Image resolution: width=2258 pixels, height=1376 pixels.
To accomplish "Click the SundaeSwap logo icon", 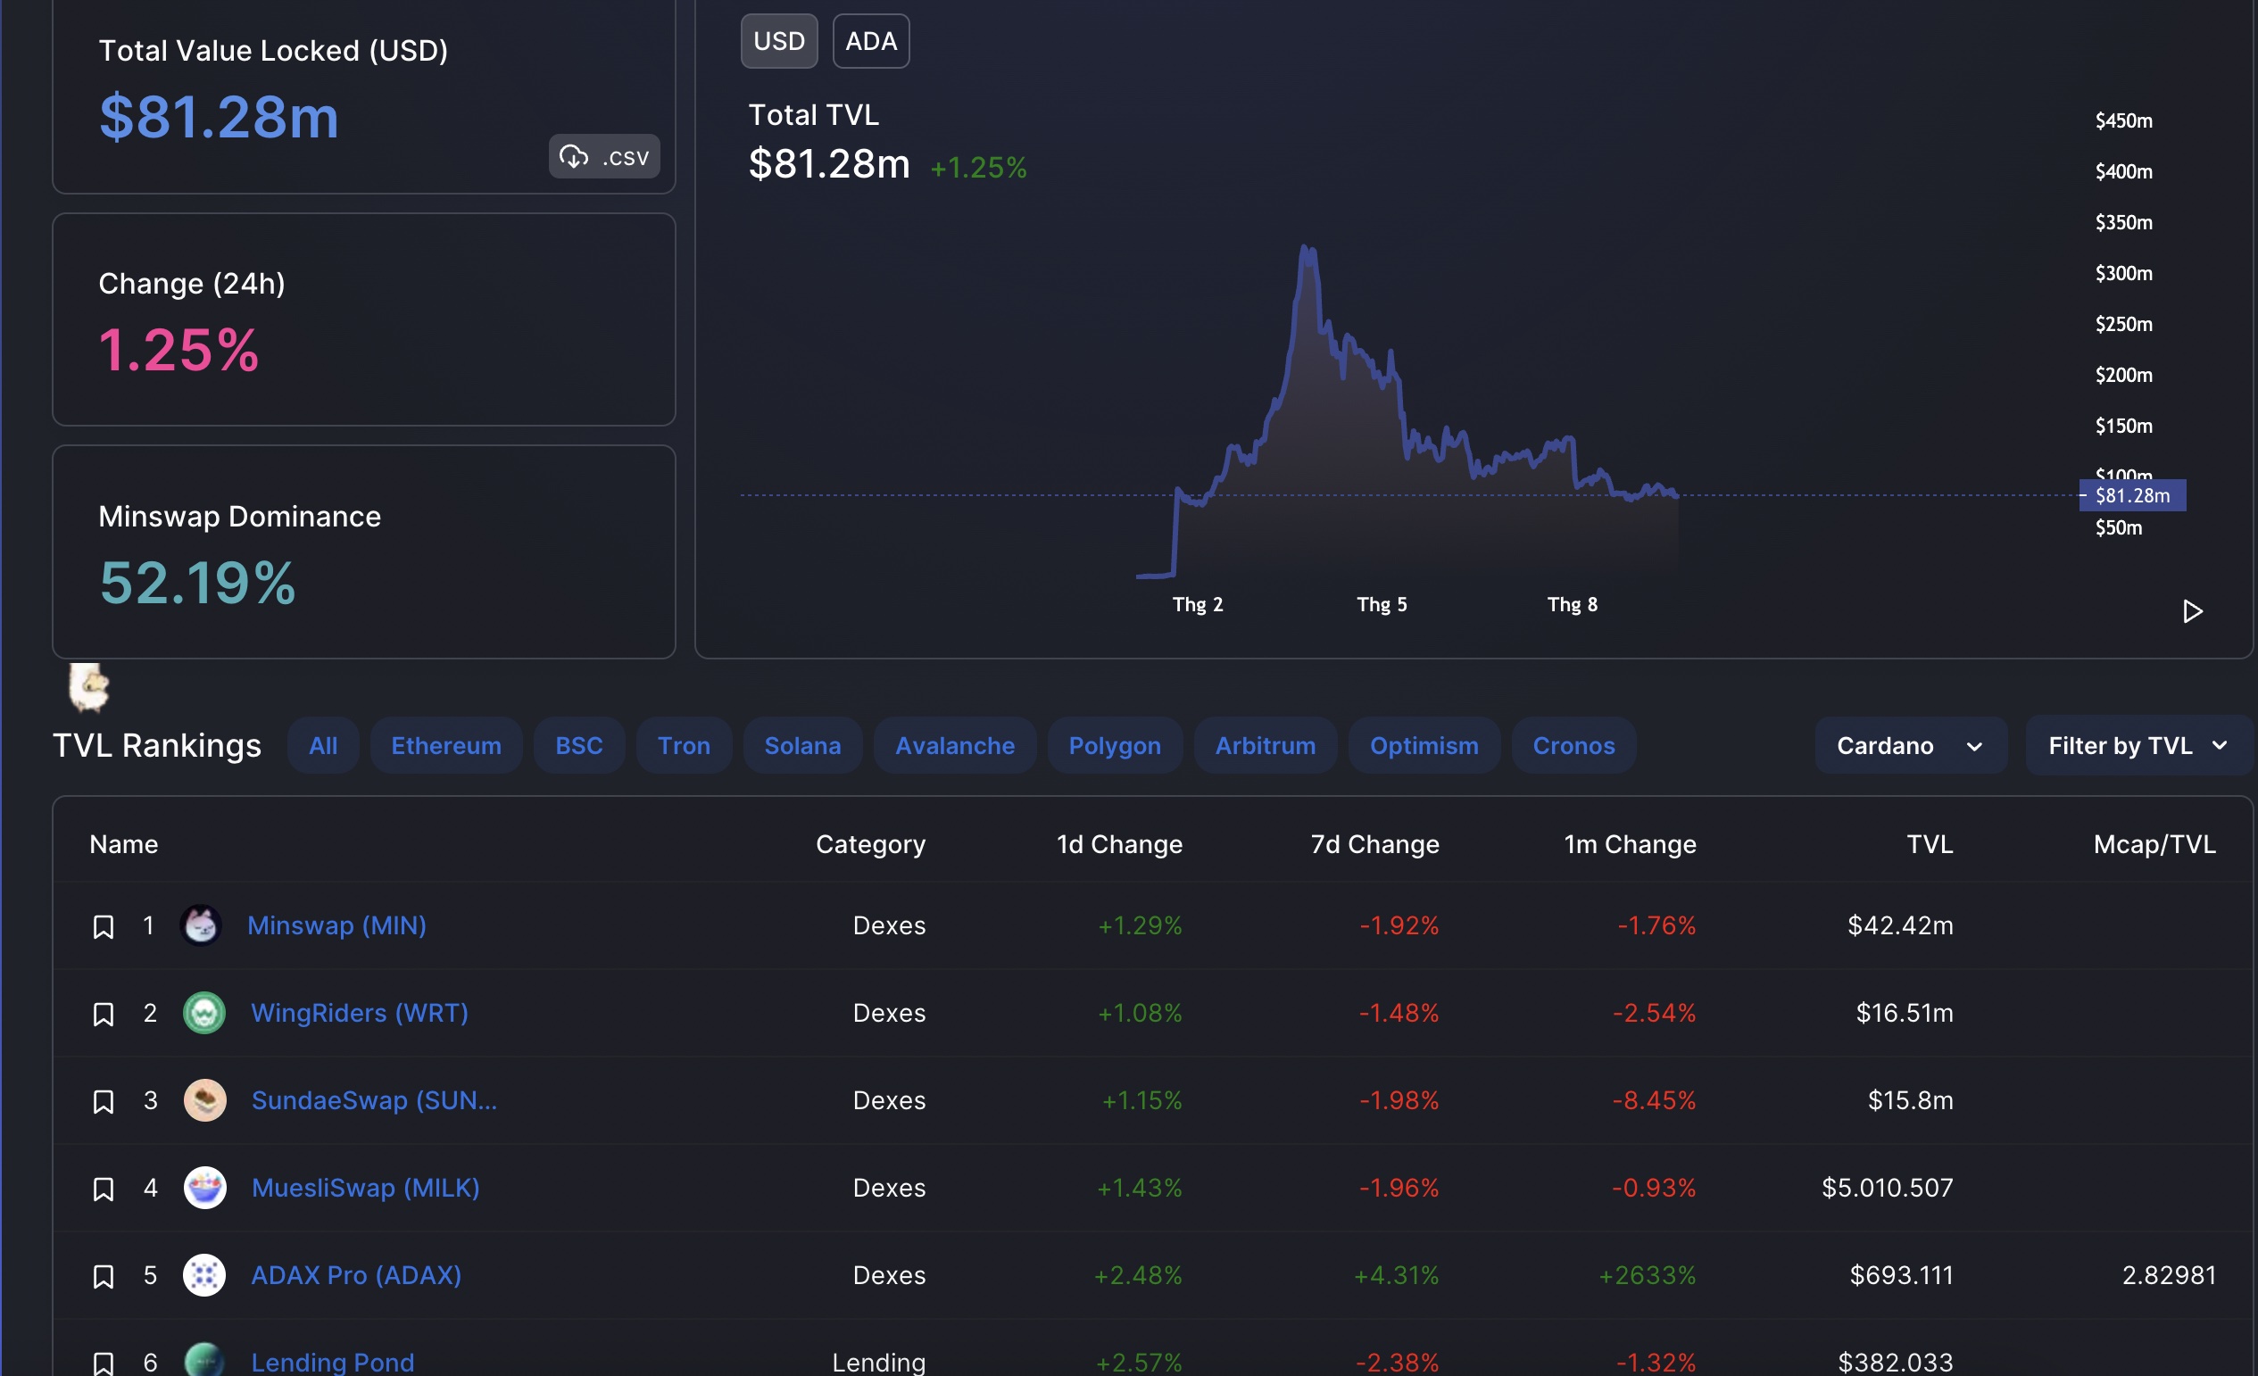I will coord(204,1100).
